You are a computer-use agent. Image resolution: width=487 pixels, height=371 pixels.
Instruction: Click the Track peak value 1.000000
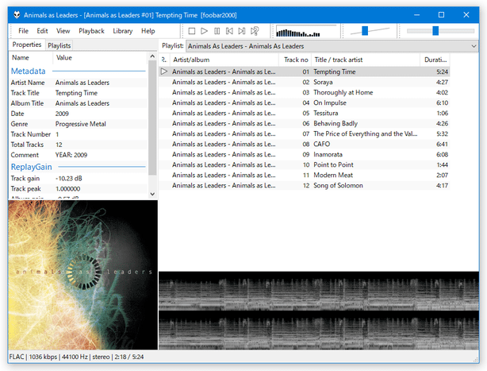click(67, 189)
